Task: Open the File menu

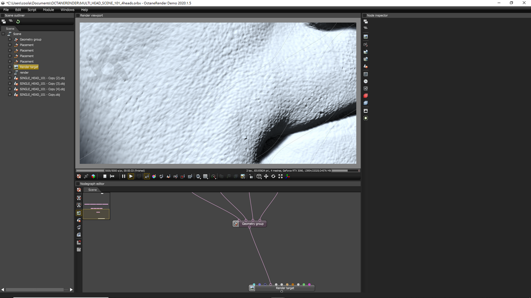Action: tap(6, 10)
